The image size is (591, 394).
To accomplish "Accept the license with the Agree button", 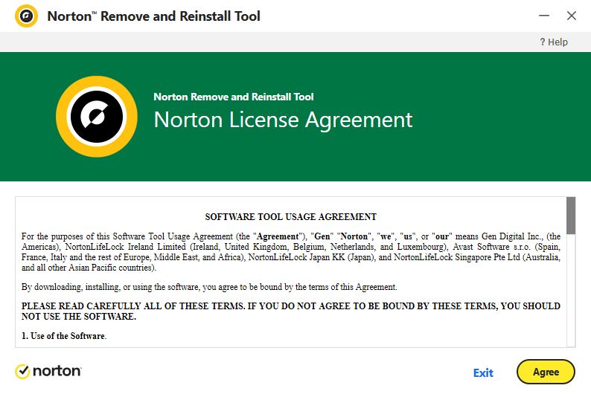I will pos(546,372).
